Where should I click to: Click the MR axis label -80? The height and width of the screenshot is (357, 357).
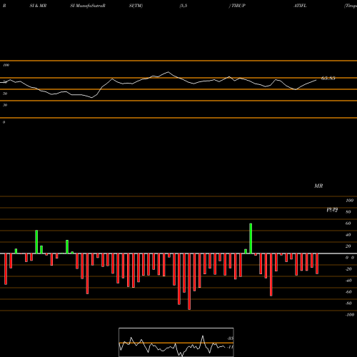[348, 303]
